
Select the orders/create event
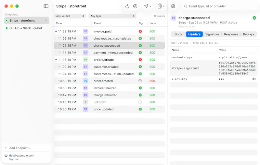(x=110, y=60)
